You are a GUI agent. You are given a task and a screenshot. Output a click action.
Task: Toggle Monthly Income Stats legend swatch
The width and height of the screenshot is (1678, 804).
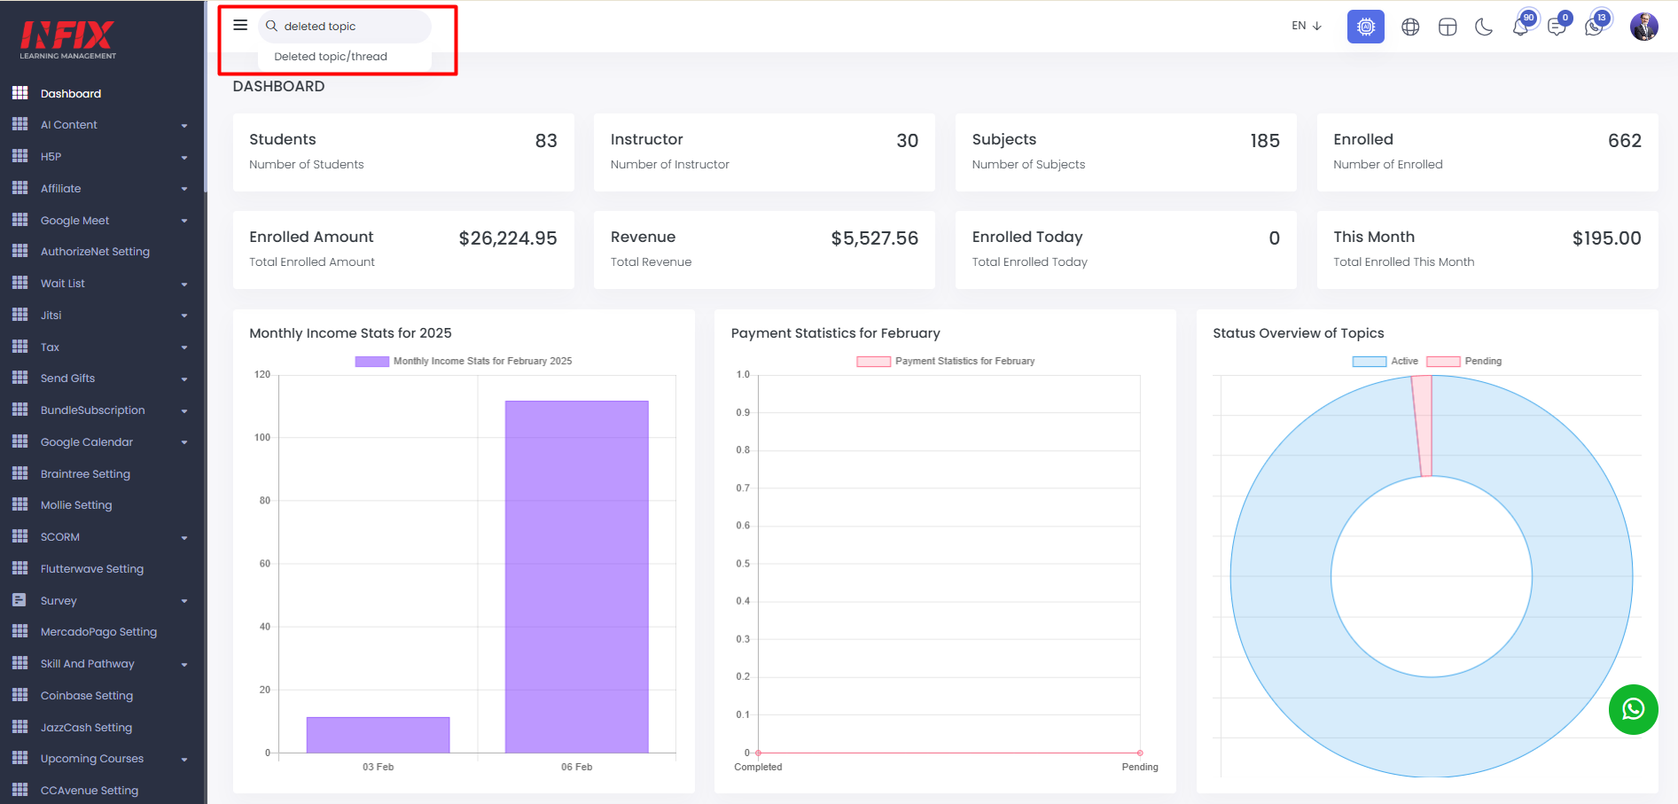[x=371, y=361]
